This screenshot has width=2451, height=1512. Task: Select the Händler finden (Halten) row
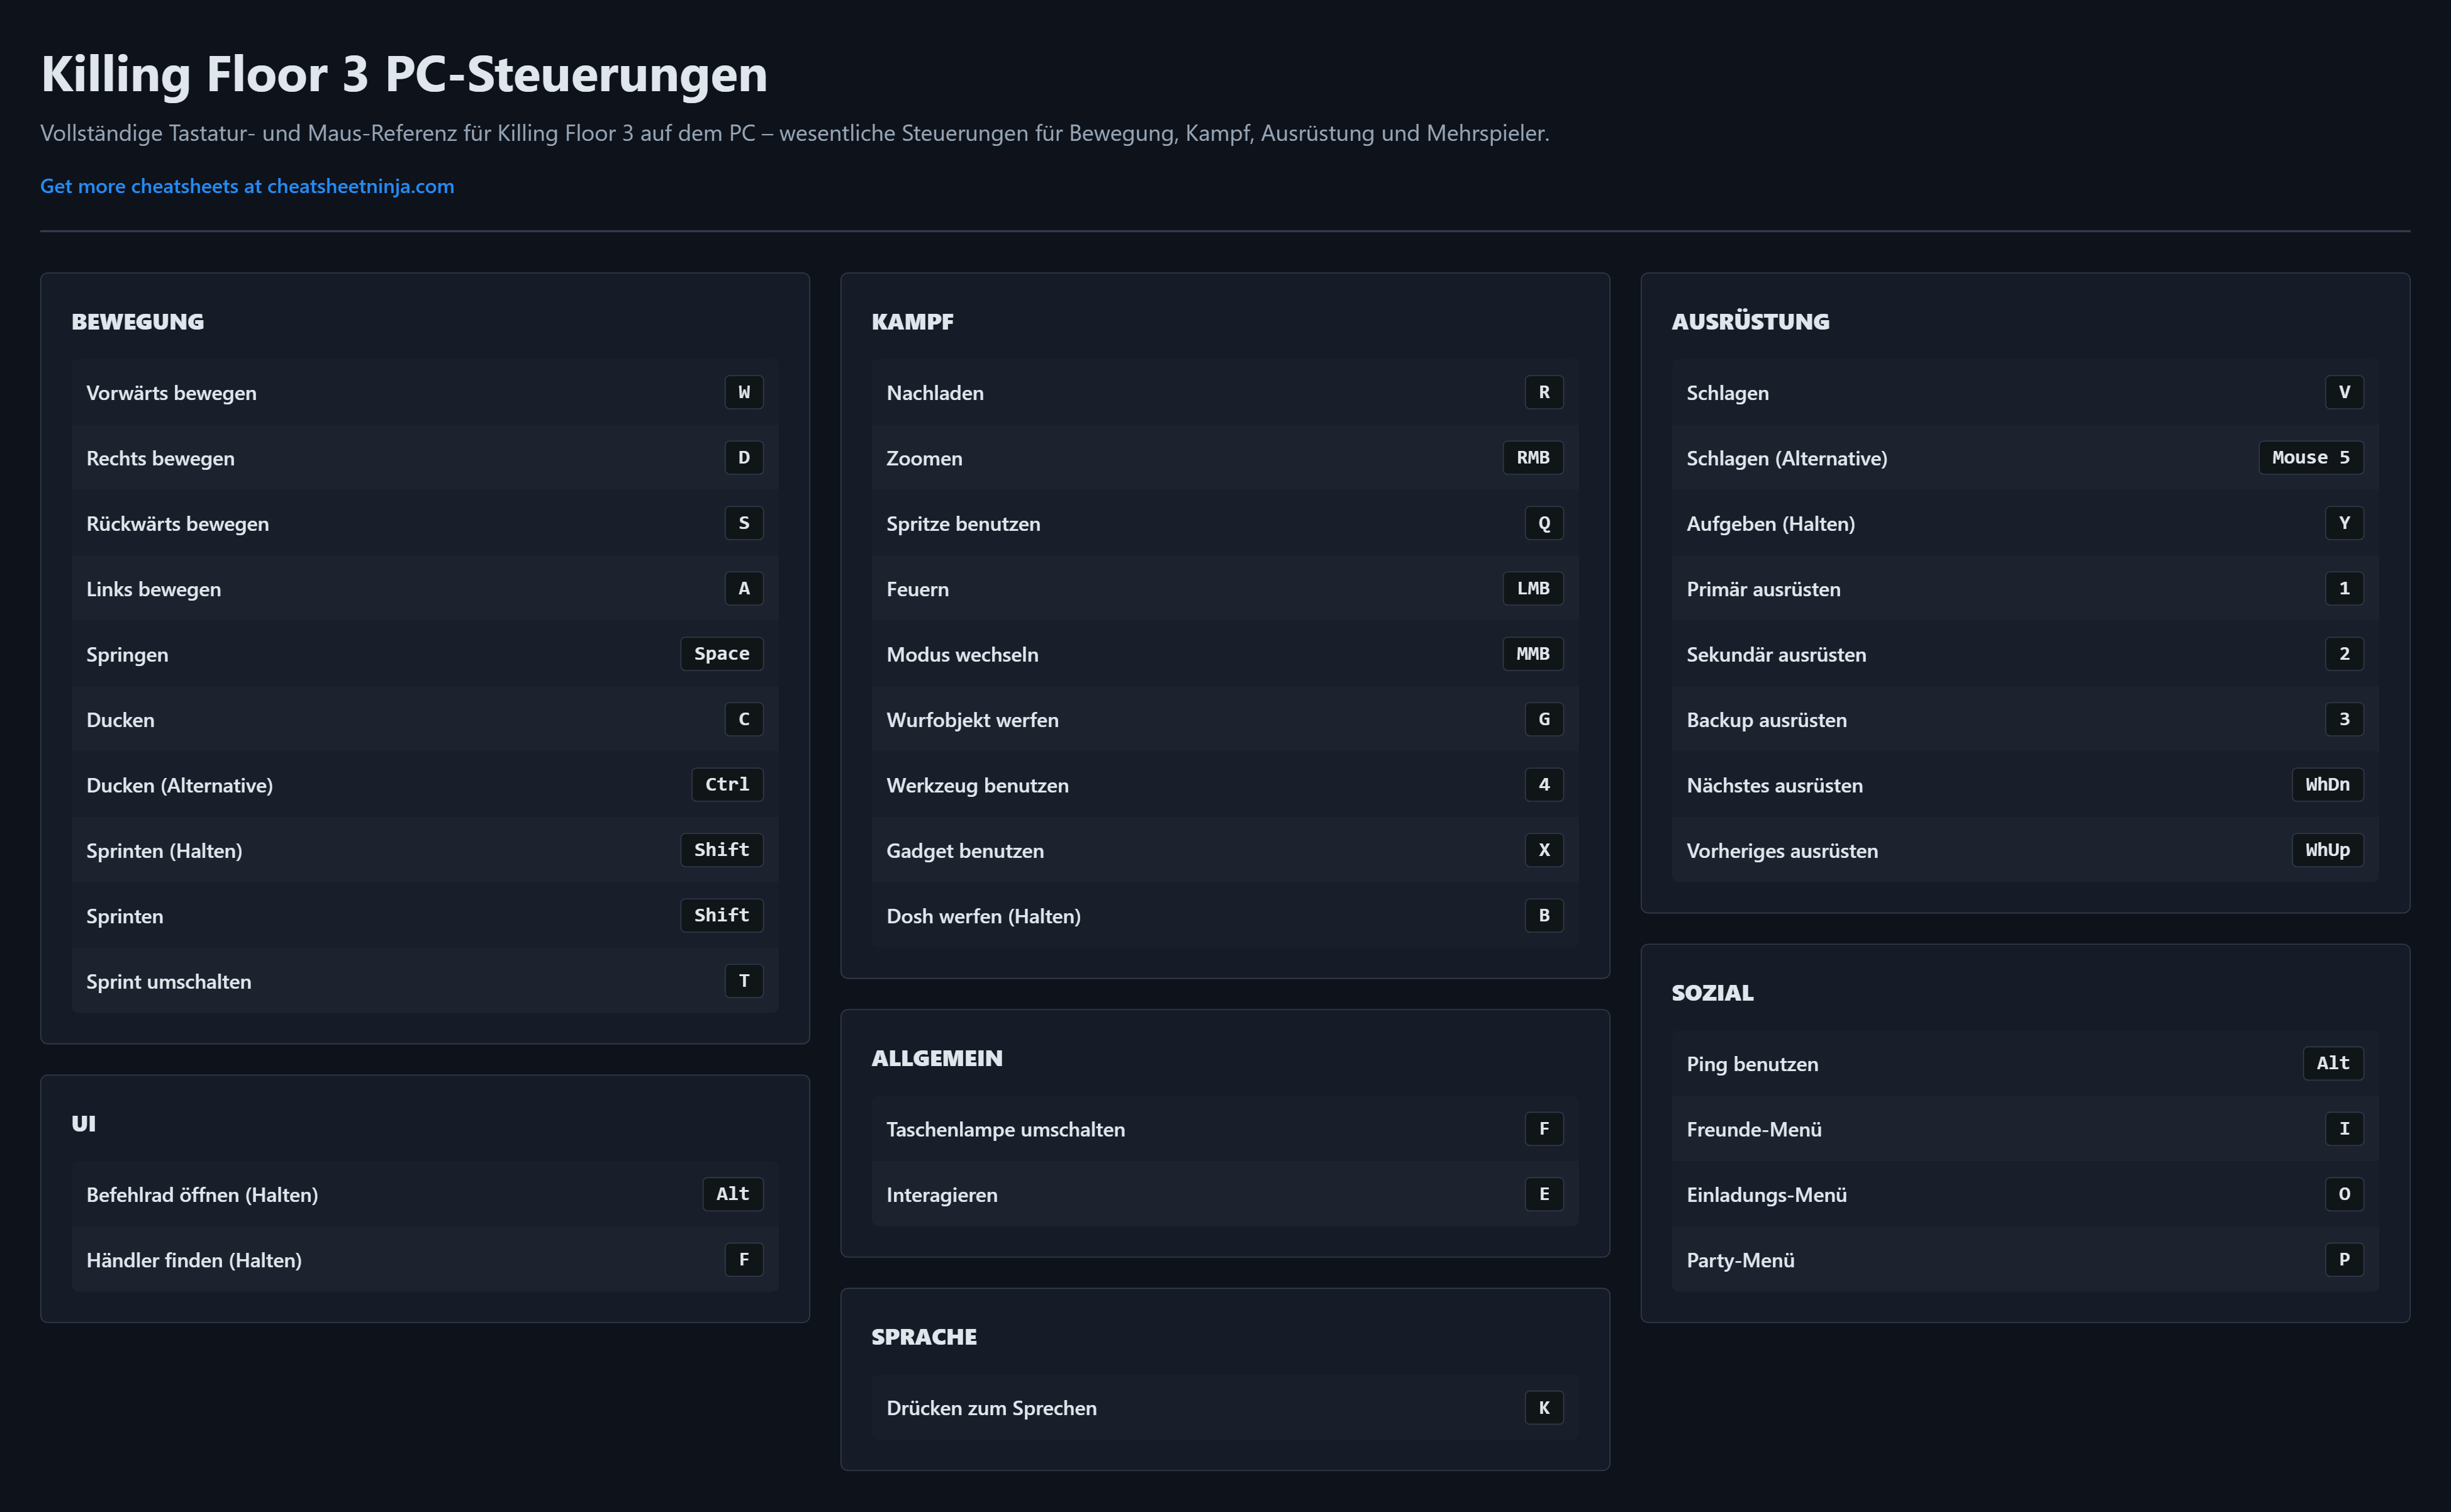(x=424, y=1260)
